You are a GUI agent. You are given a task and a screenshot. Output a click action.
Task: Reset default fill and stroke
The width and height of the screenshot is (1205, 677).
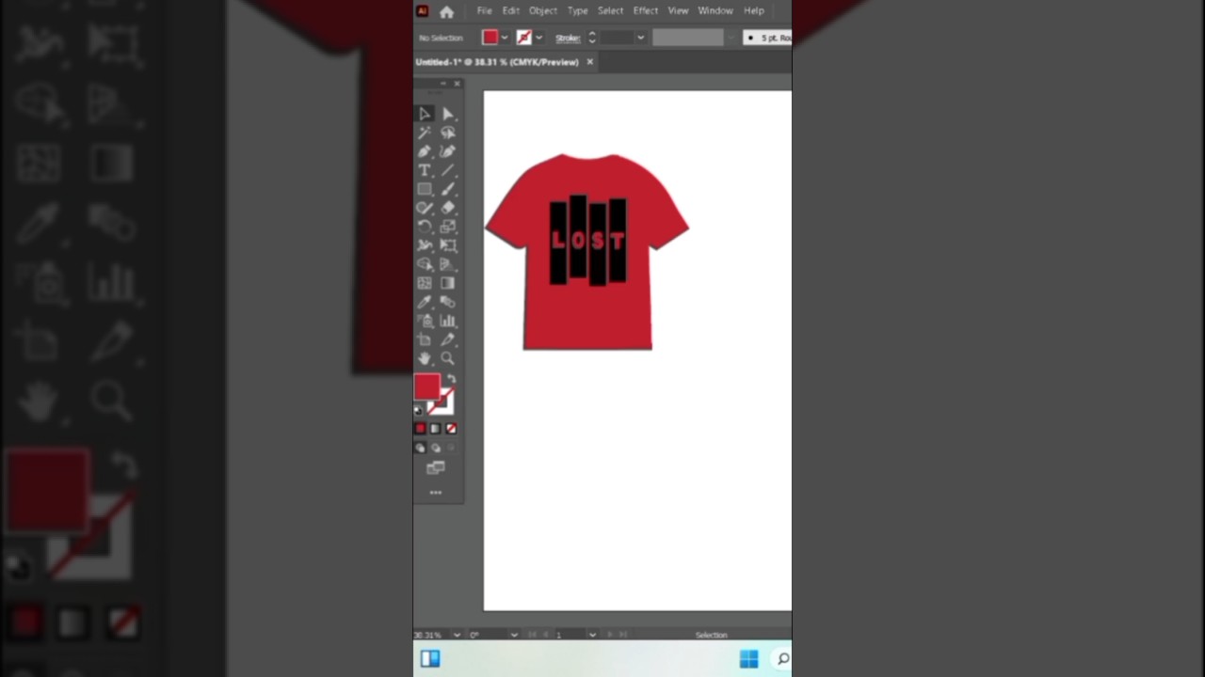(419, 410)
